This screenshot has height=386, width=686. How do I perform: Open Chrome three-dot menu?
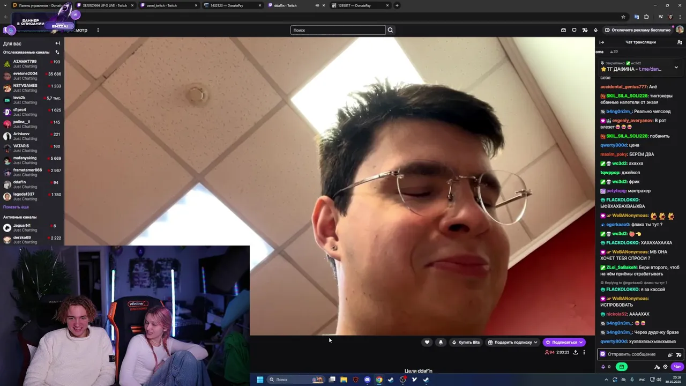[681, 17]
